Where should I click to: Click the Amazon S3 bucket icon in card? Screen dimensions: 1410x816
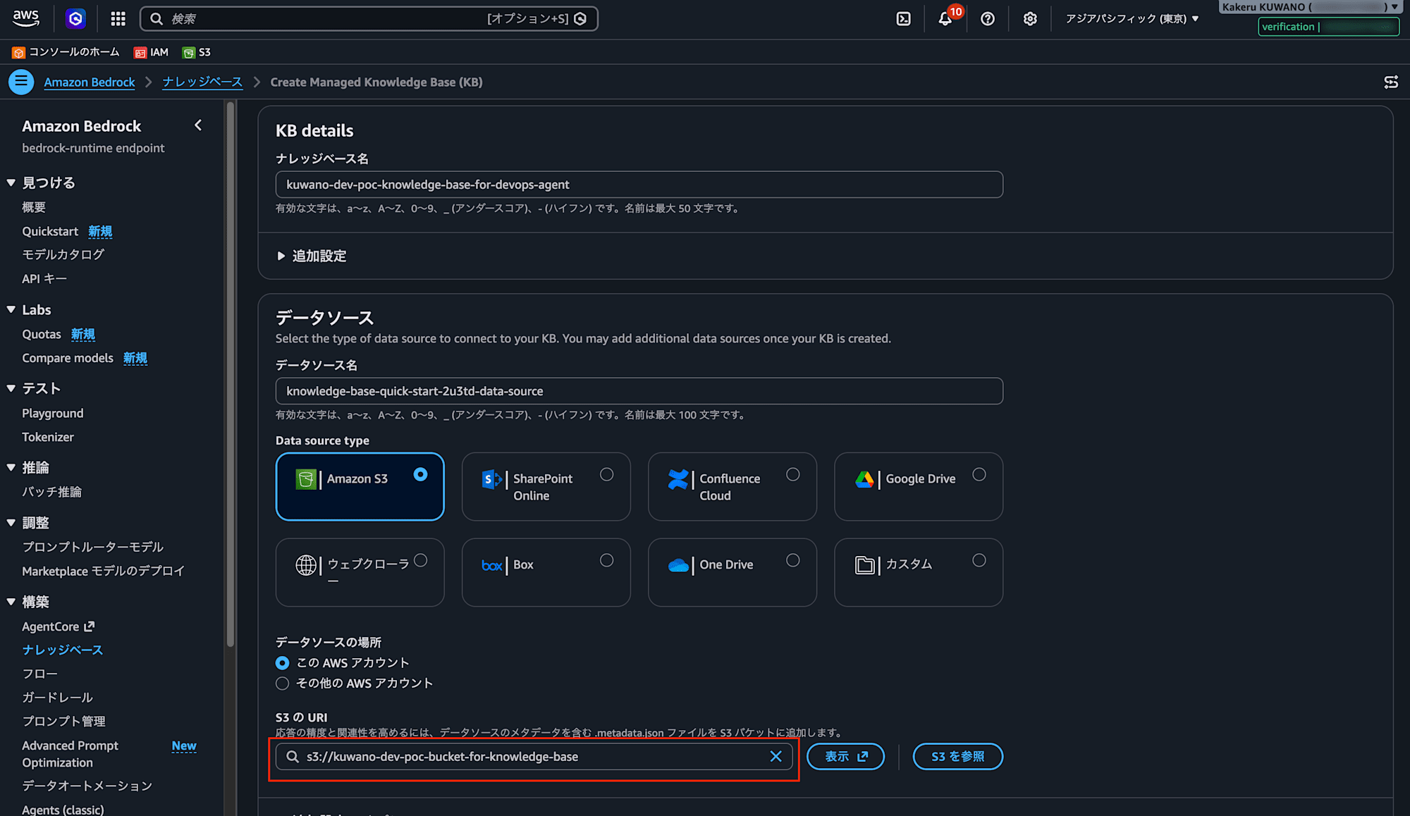pyautogui.click(x=306, y=479)
